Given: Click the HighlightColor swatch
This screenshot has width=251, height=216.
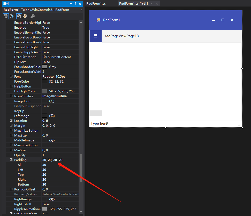Looking at the screenshot, I should tap(44, 91).
